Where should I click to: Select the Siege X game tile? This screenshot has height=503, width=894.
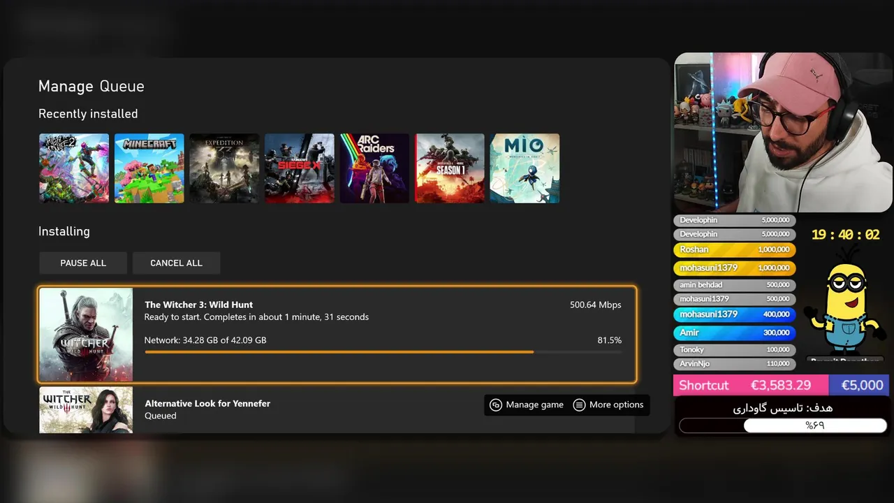pos(300,168)
